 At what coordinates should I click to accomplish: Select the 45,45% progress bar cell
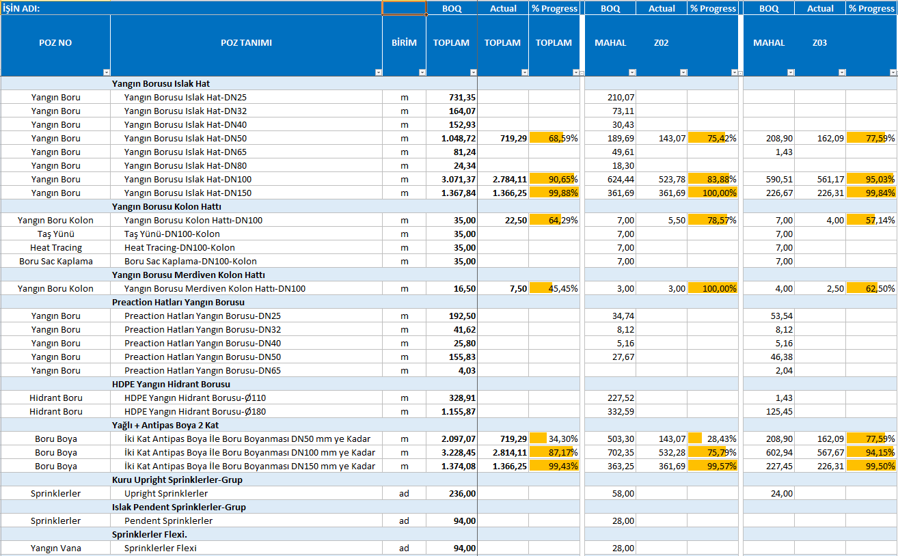coord(554,288)
